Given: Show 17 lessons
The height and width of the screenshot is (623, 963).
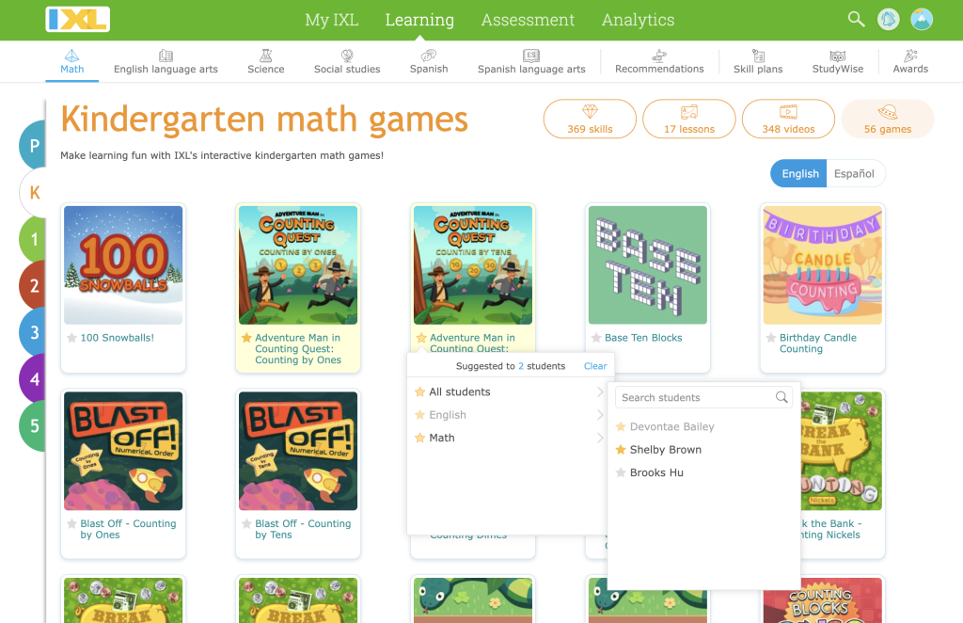Looking at the screenshot, I should [x=689, y=119].
